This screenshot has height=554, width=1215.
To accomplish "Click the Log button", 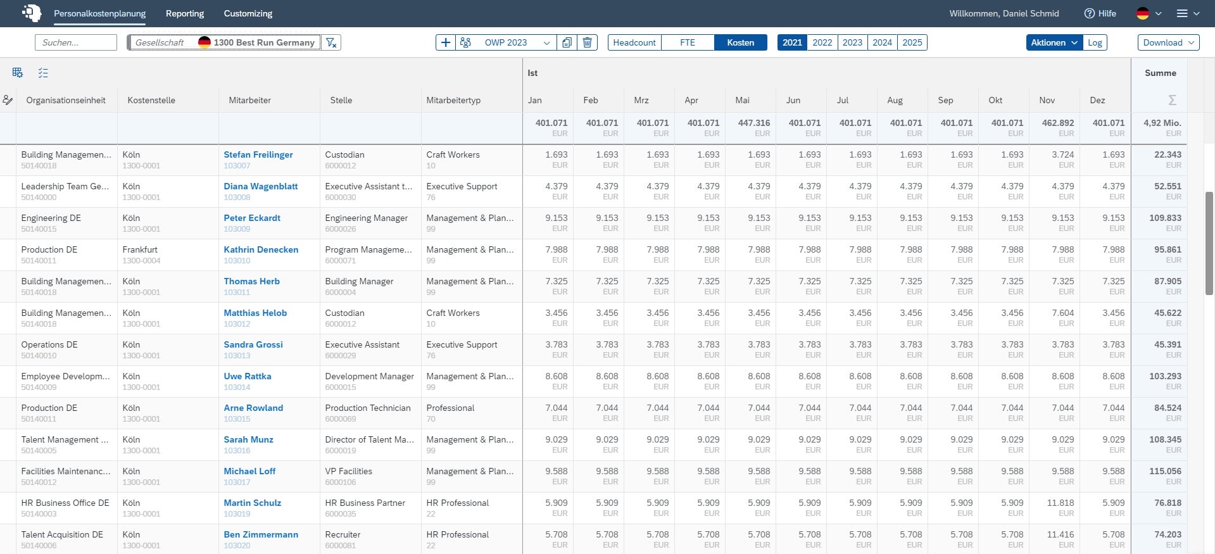I will [1095, 42].
